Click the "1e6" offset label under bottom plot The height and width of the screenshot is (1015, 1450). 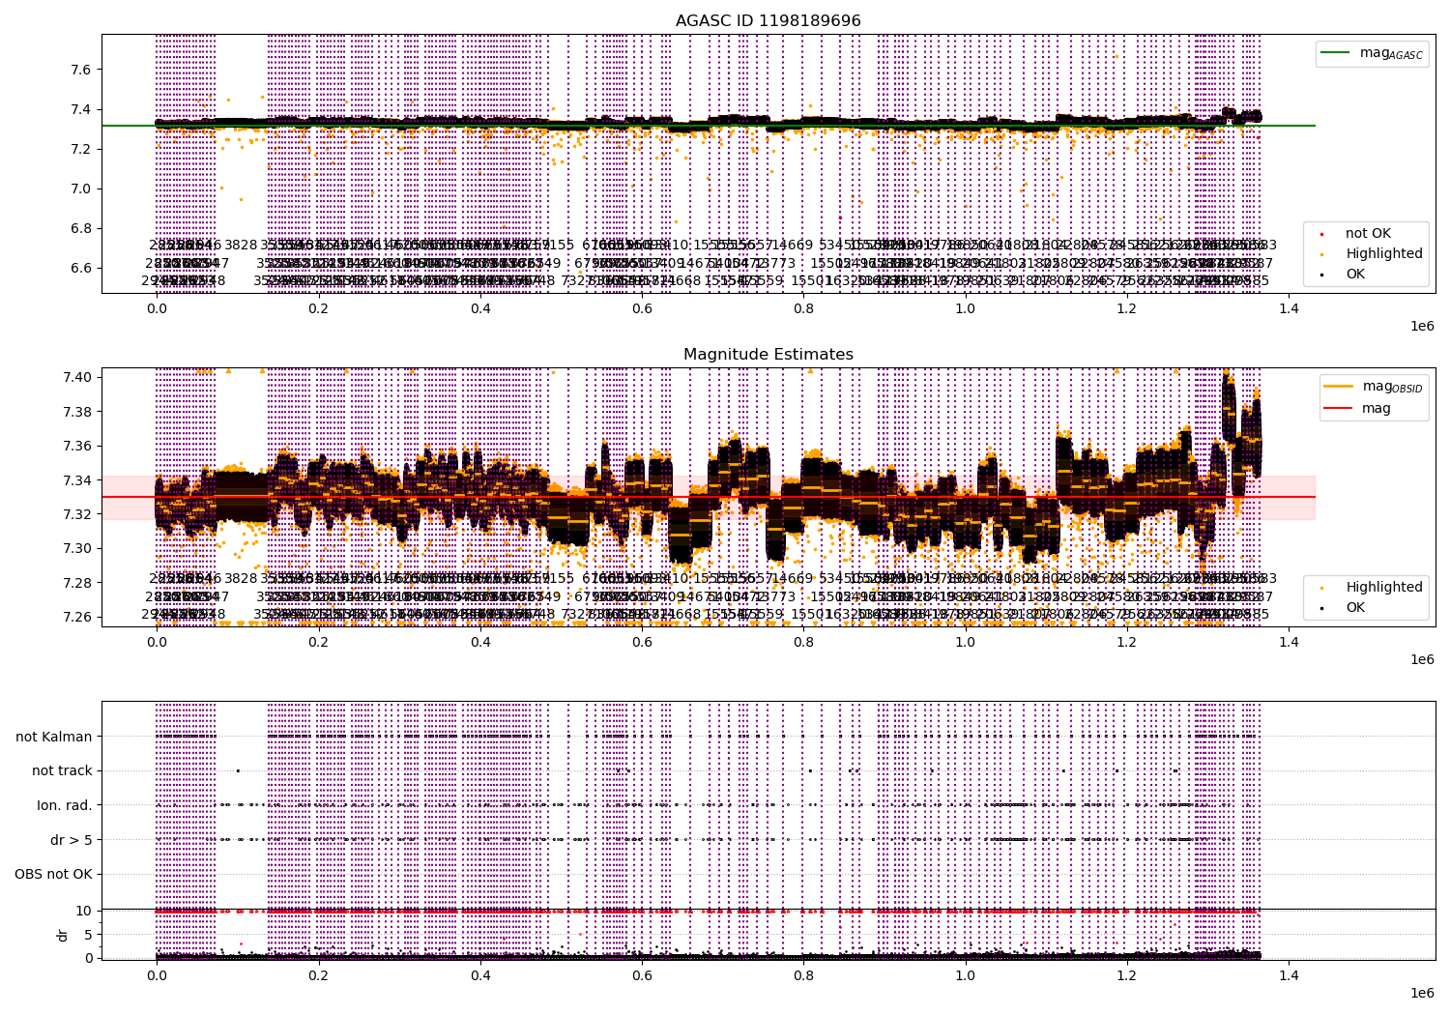click(1422, 994)
